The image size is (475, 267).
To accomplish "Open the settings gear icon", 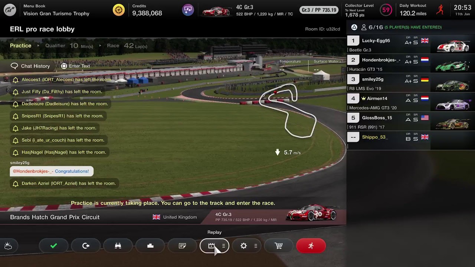I will [243, 246].
